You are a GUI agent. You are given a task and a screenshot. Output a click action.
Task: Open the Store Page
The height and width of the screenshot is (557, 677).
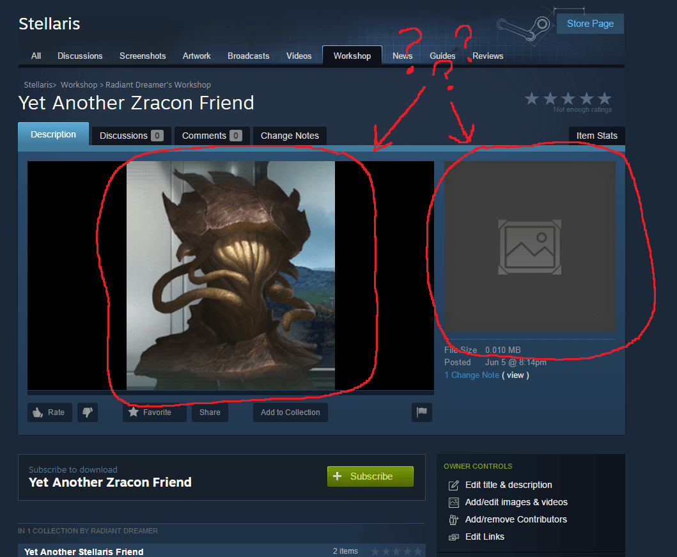[589, 23]
